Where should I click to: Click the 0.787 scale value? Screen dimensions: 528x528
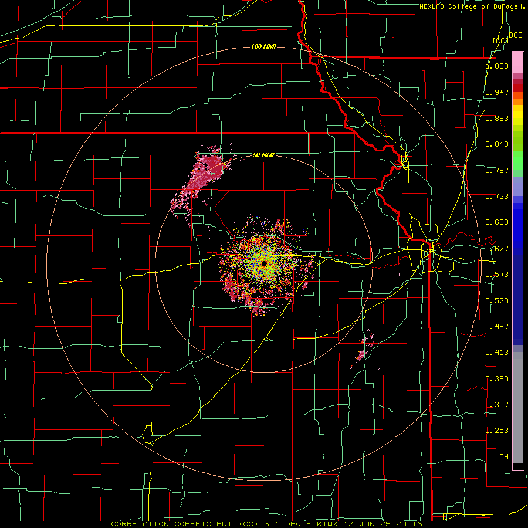[x=497, y=170]
